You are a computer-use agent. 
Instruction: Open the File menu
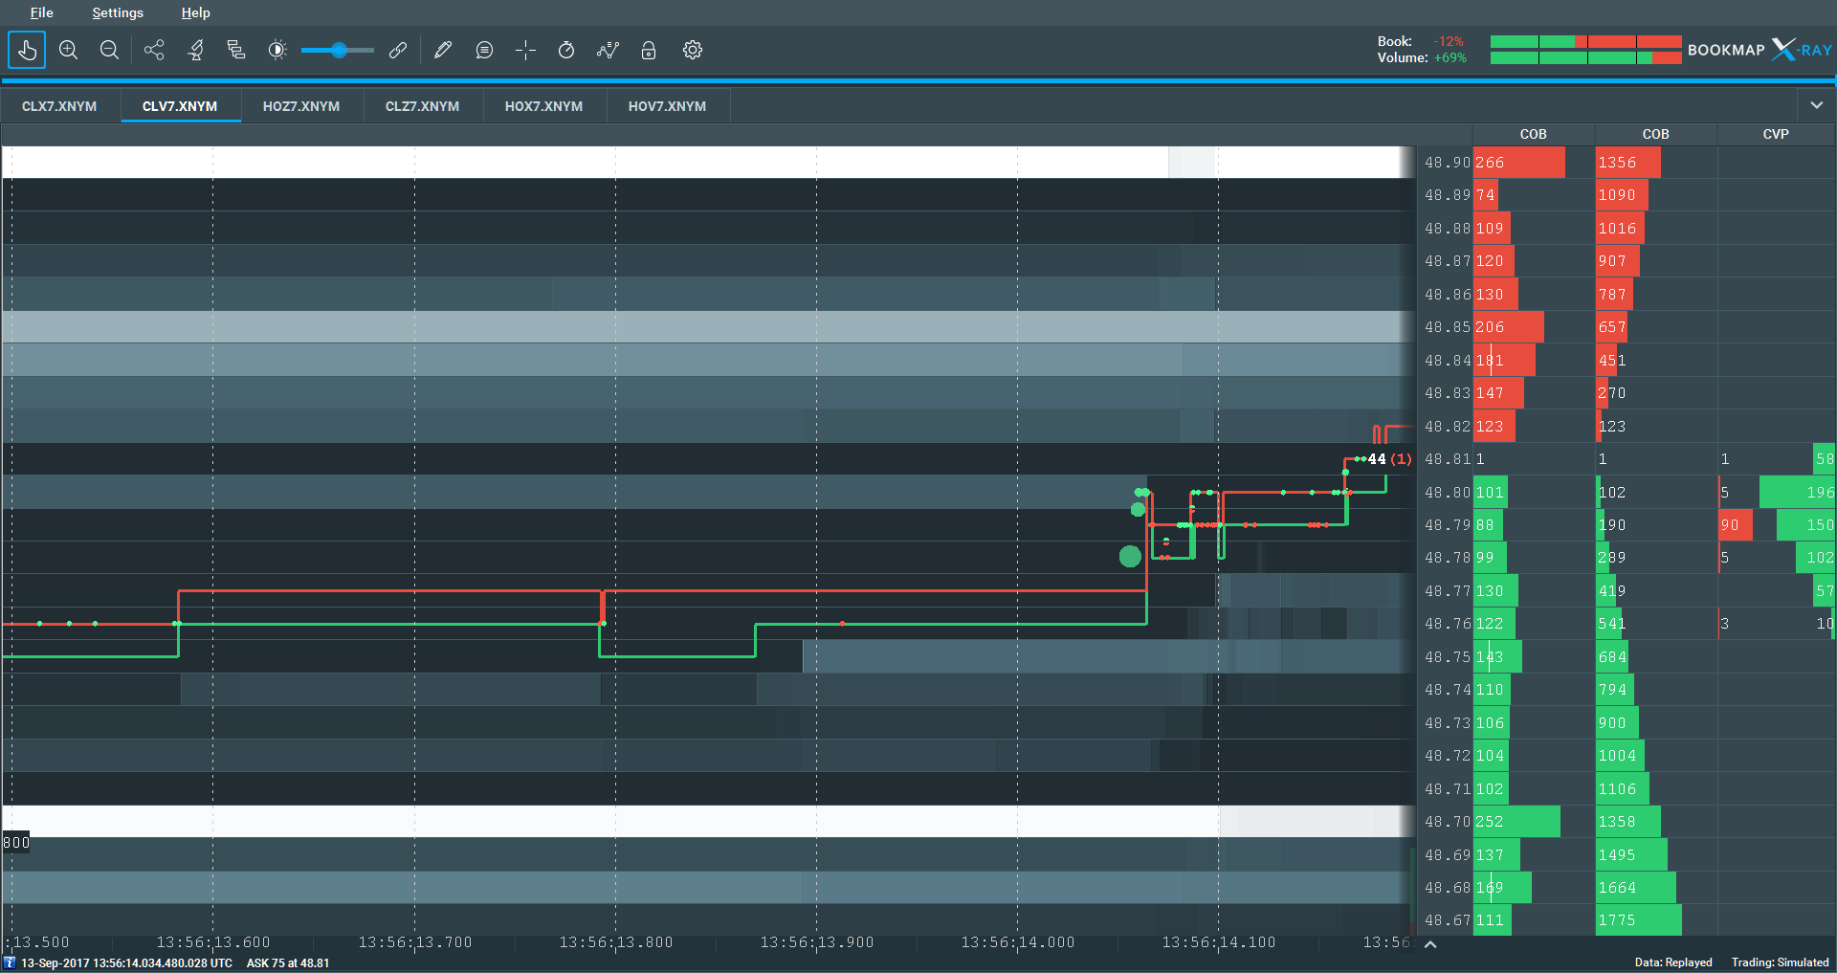[x=41, y=12]
